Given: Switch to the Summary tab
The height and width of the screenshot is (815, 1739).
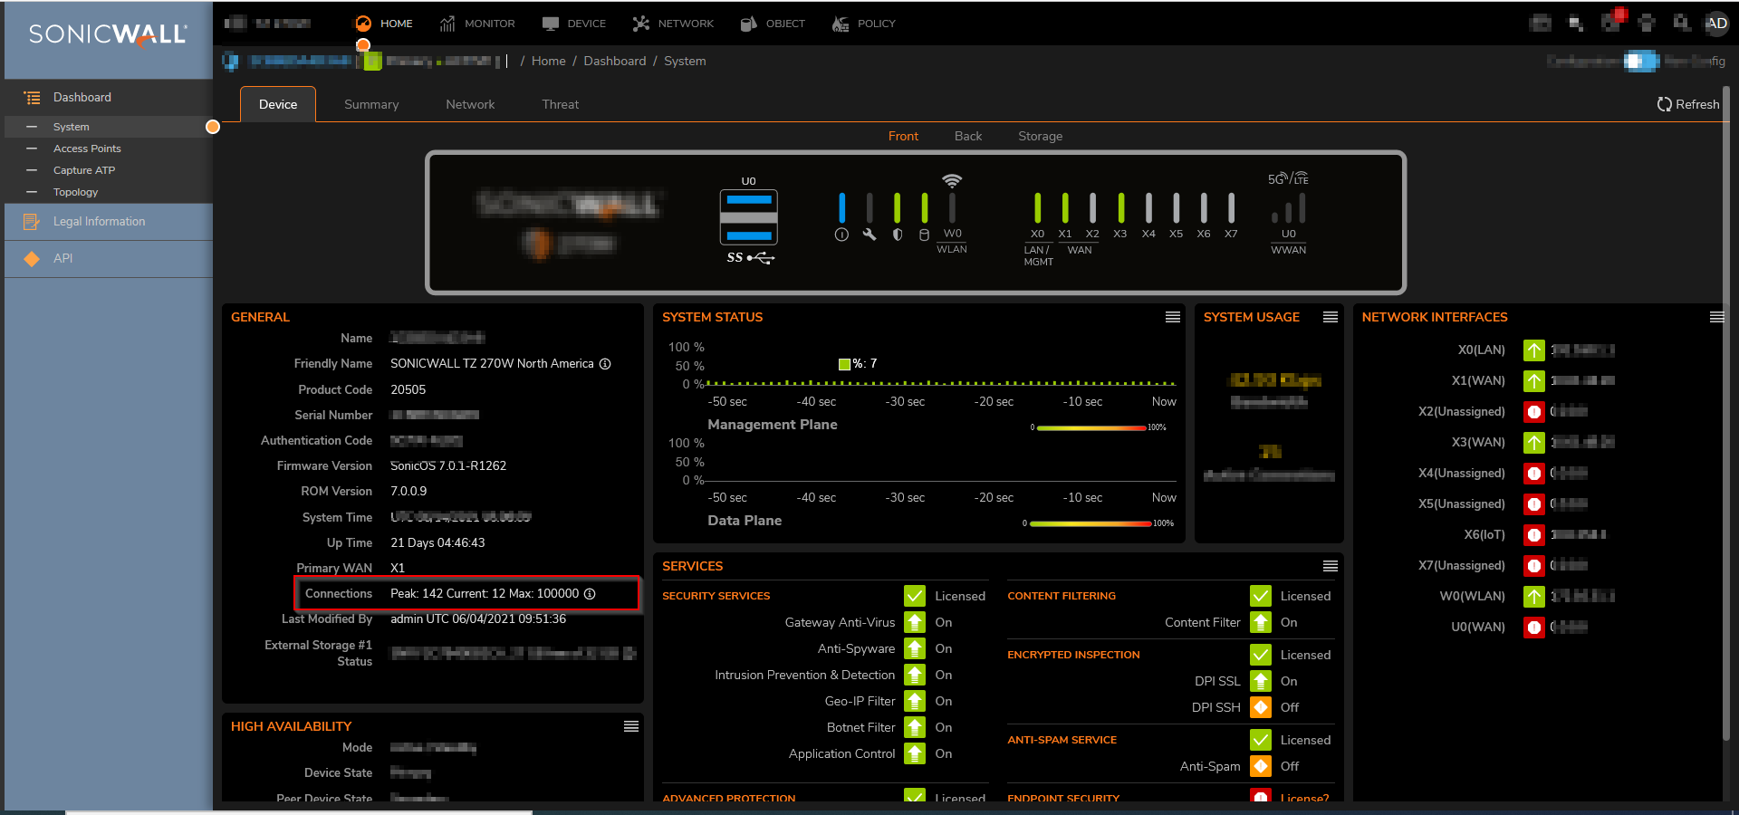Looking at the screenshot, I should pyautogui.click(x=371, y=104).
